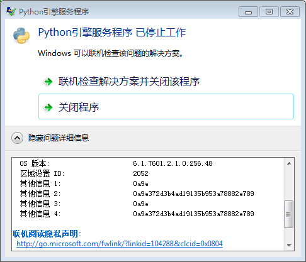
Task: Select the OS 版本 value 6.1.7601.2.1.0.256.48
Action: pos(173,163)
